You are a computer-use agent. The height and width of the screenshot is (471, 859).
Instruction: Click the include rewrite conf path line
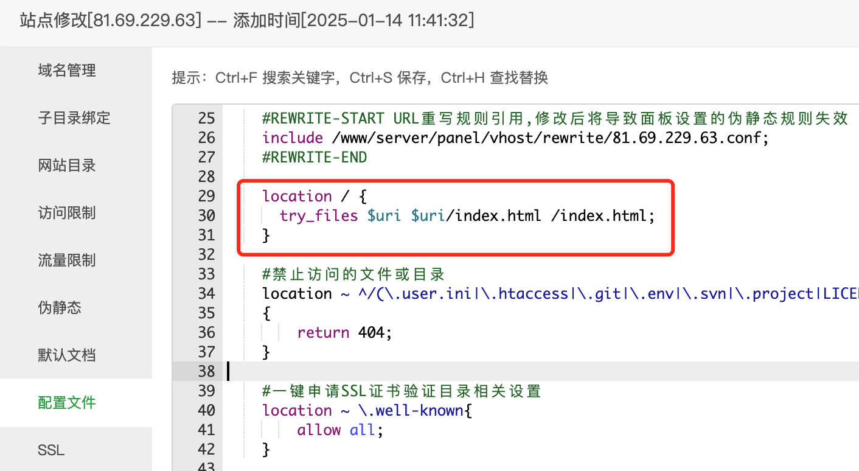(515, 138)
